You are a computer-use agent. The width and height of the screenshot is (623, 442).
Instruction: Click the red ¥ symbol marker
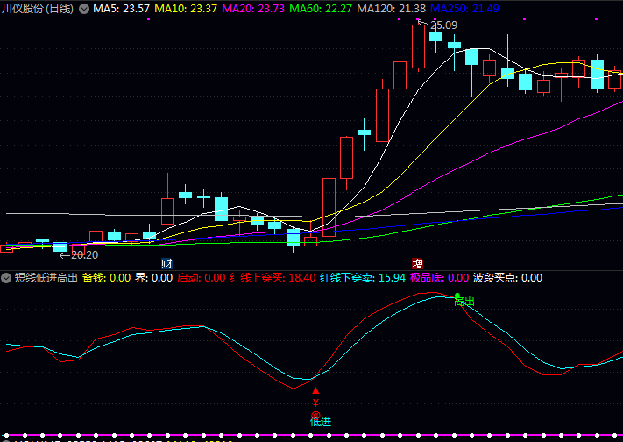pyautogui.click(x=315, y=403)
